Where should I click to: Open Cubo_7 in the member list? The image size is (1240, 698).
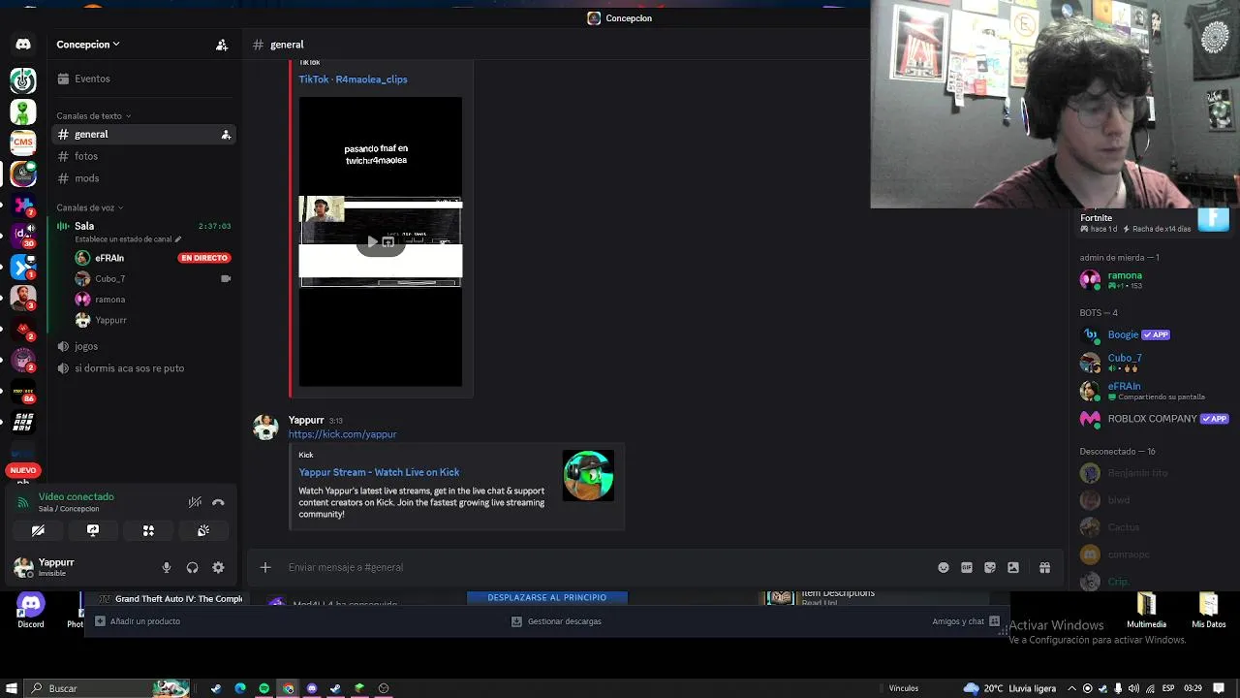1153,363
